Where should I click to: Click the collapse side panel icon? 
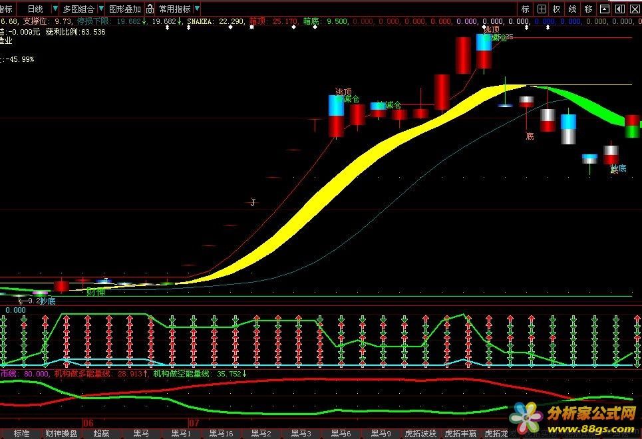click(619, 9)
